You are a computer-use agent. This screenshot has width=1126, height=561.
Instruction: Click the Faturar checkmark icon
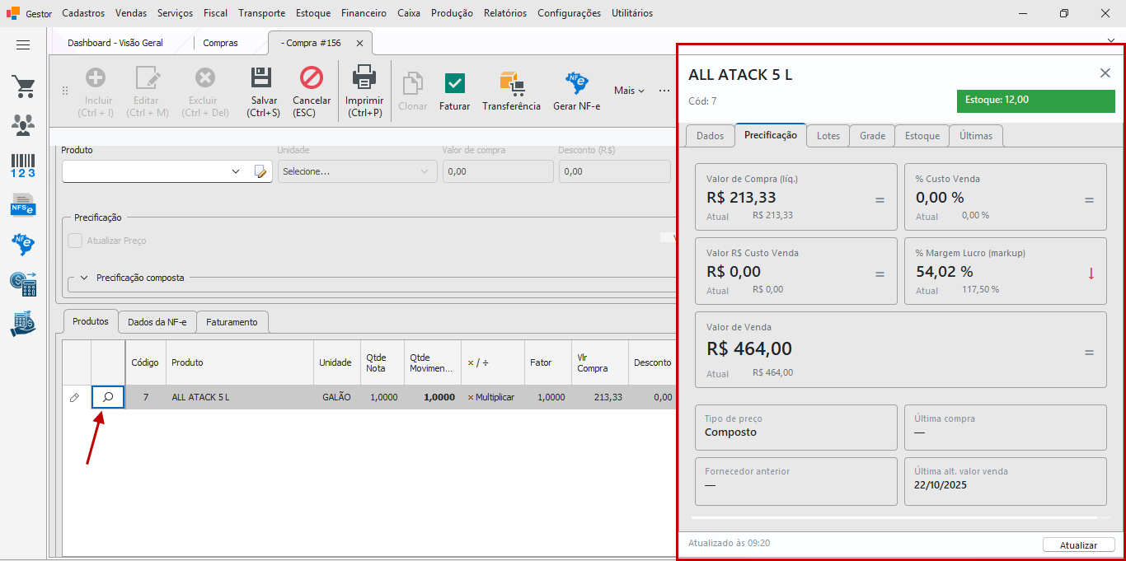[454, 83]
